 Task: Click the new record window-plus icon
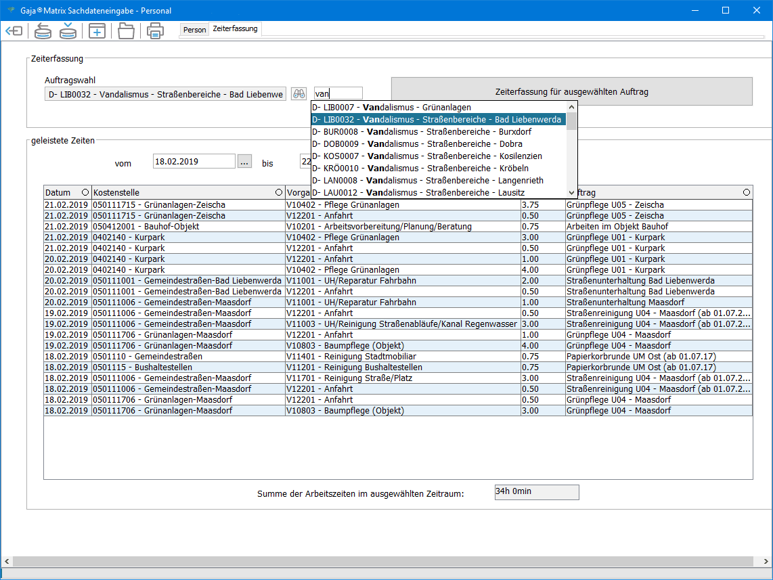[x=97, y=31]
